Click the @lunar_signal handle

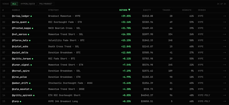pyautogui.click(x=21, y=65)
